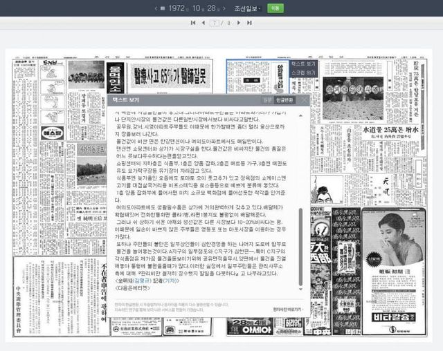Screen dimensions: 443x351
Task: Click the page number input field
Action: (215, 23)
